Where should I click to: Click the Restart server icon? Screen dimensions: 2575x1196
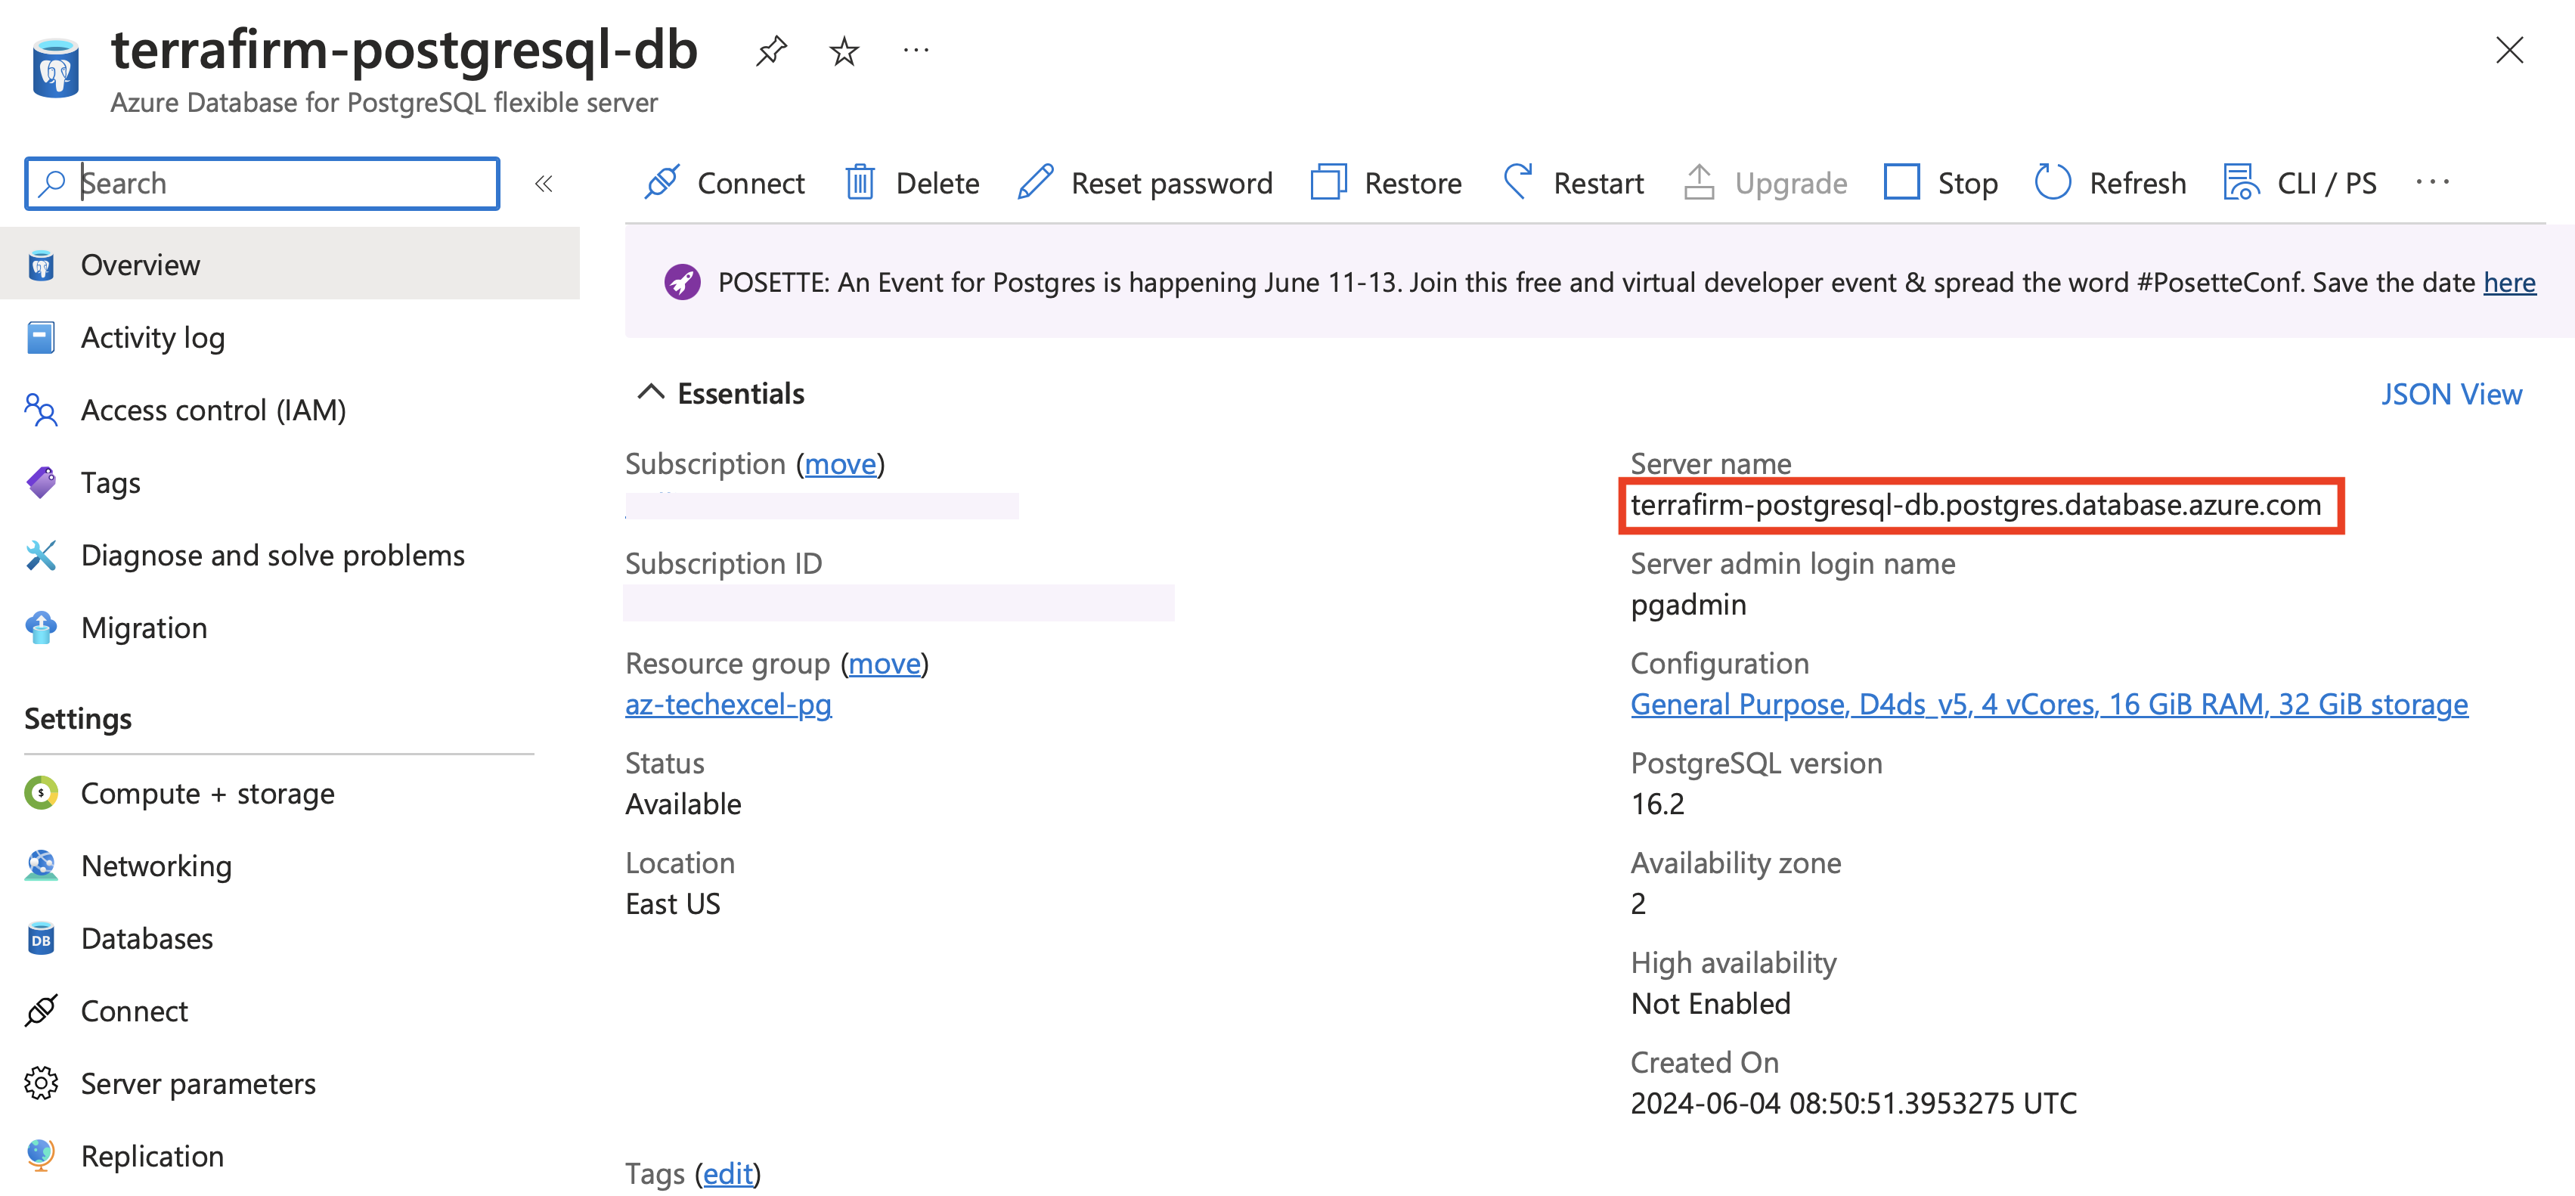pyautogui.click(x=1517, y=183)
